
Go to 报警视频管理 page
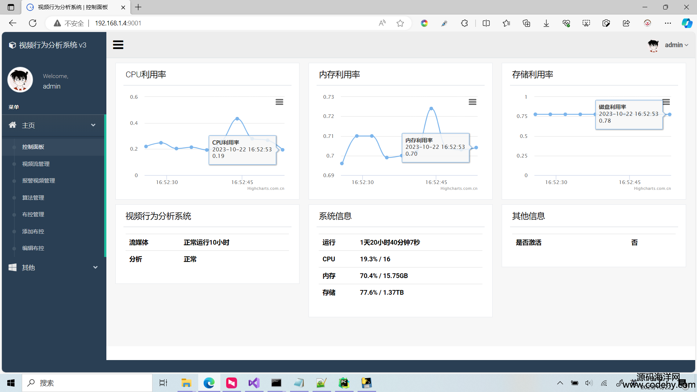(x=38, y=181)
